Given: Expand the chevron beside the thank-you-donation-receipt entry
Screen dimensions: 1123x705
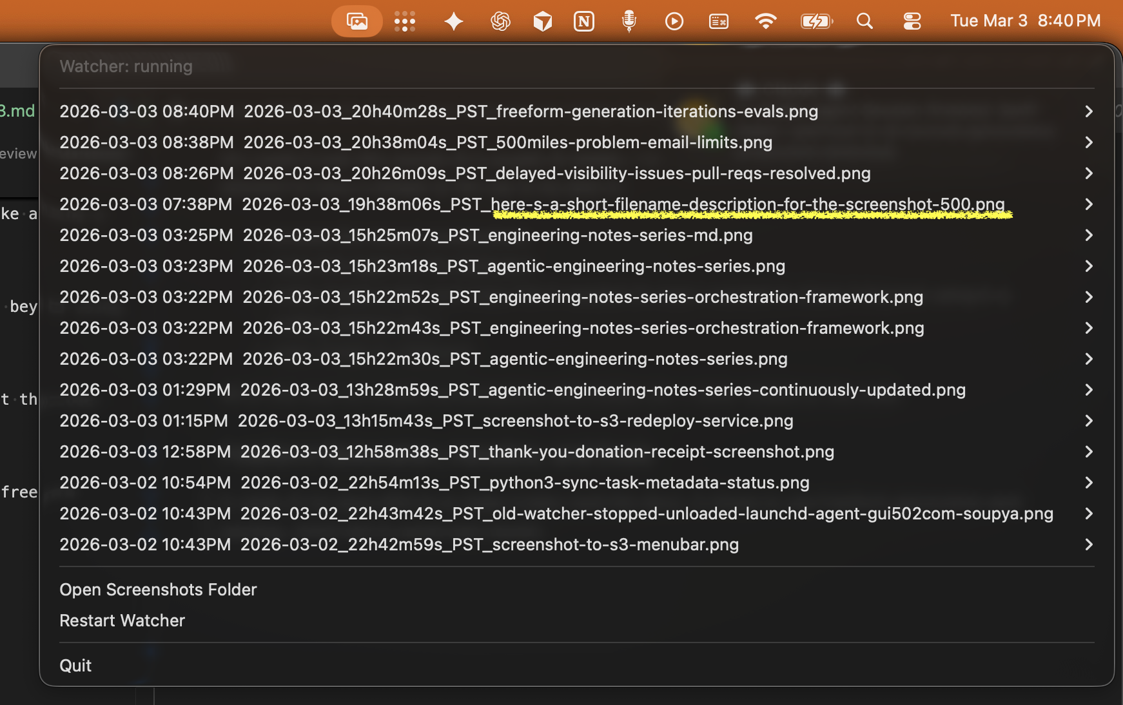Looking at the screenshot, I should (x=1089, y=452).
